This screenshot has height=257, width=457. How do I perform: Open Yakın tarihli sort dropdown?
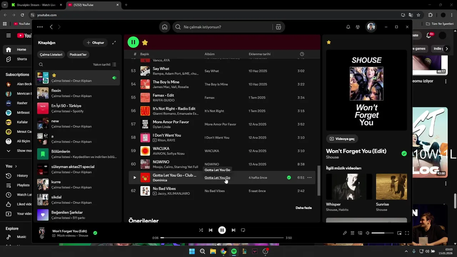(105, 65)
